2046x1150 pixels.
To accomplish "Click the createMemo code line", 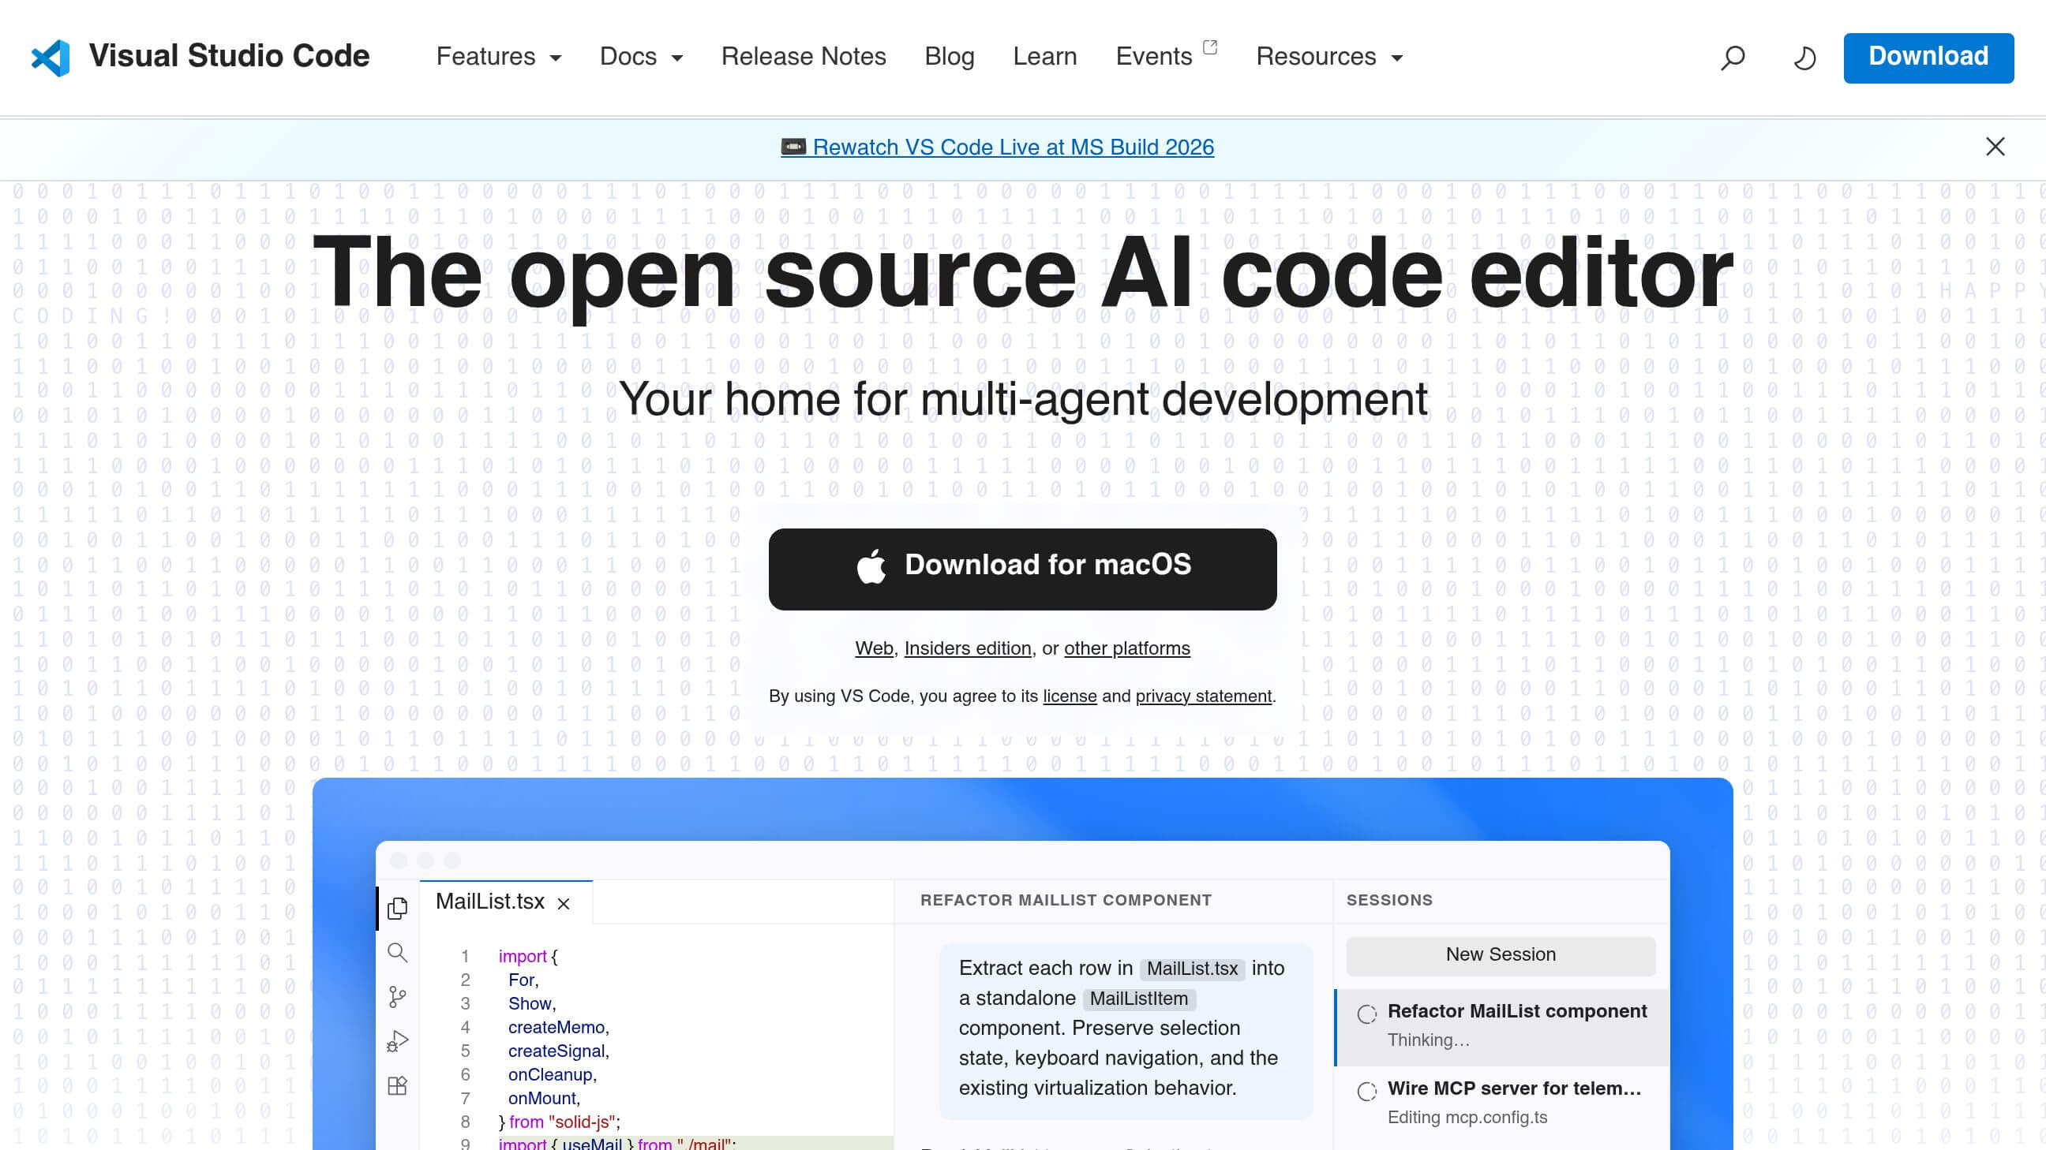I will (558, 1028).
